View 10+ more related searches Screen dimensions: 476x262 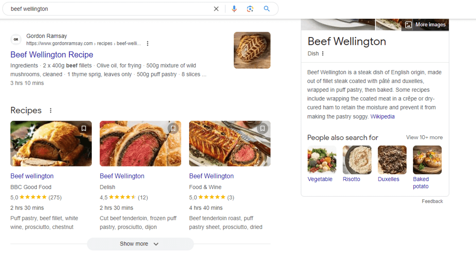click(x=424, y=137)
